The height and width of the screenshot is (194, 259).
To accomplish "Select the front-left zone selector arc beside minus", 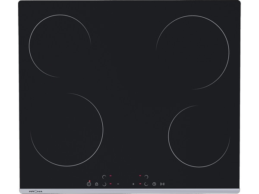I will click(104, 184).
